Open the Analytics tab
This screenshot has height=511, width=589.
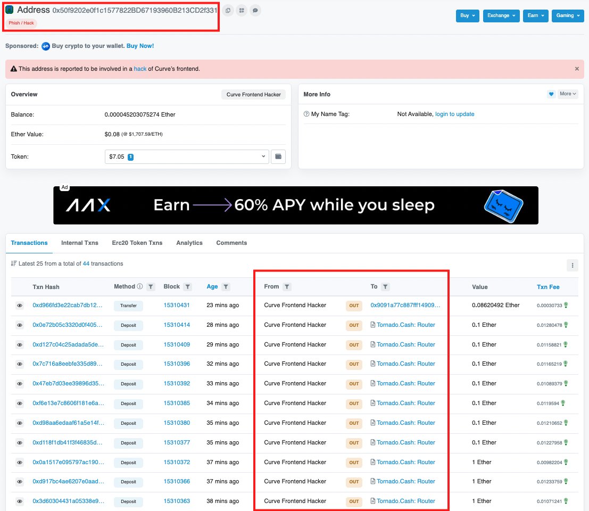coord(189,243)
